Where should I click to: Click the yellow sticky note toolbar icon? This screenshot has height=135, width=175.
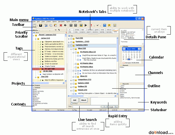(x=109, y=25)
